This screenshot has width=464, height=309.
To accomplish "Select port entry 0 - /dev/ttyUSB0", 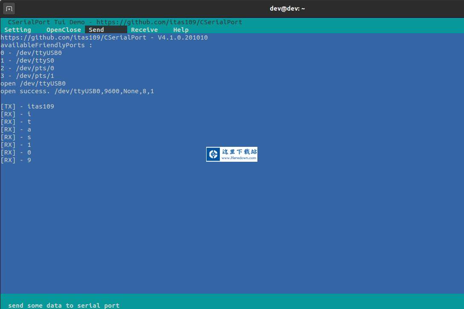I will (31, 53).
